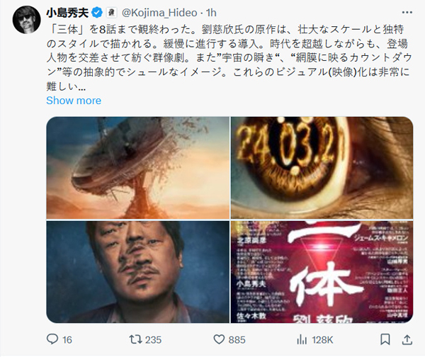Image resolution: width=425 pixels, height=357 pixels.
Task: Open the eye with countdown numbers image
Action: click(x=322, y=168)
